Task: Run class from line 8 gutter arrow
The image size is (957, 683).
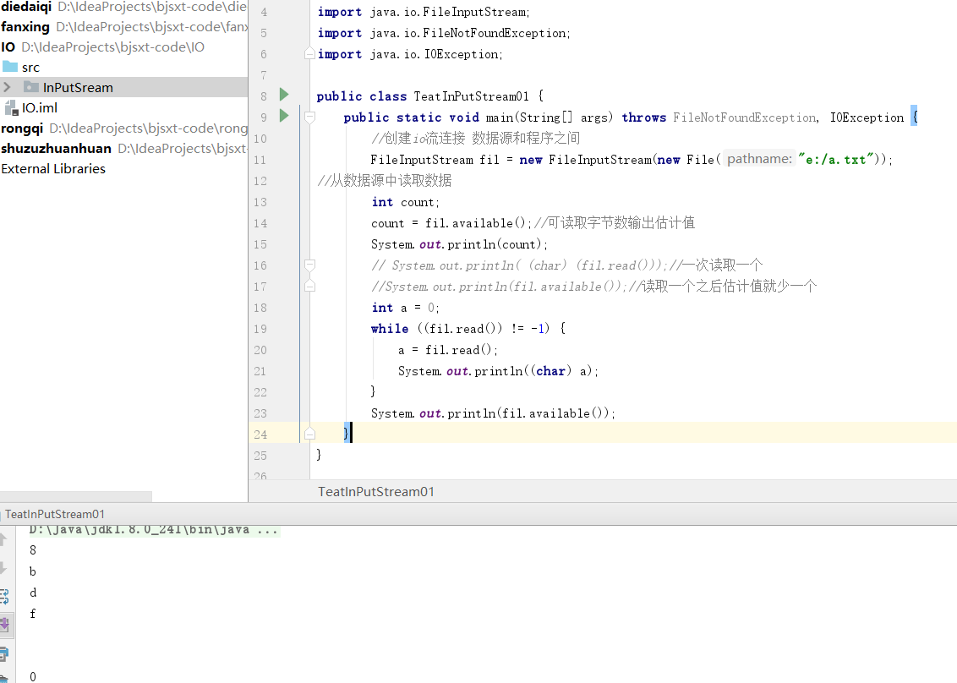Action: 284,95
